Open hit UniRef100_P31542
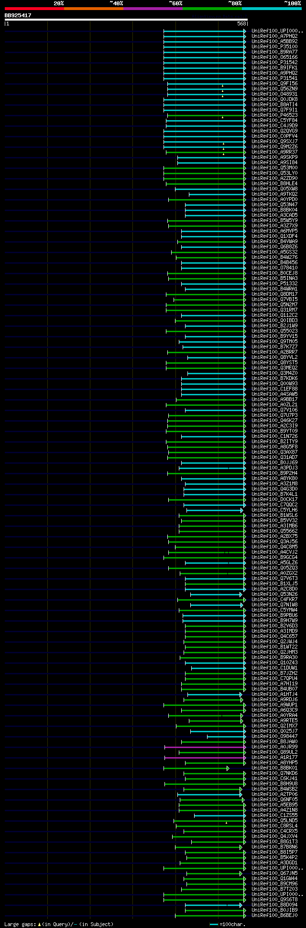This screenshot has width=306, height=928. 274,62
